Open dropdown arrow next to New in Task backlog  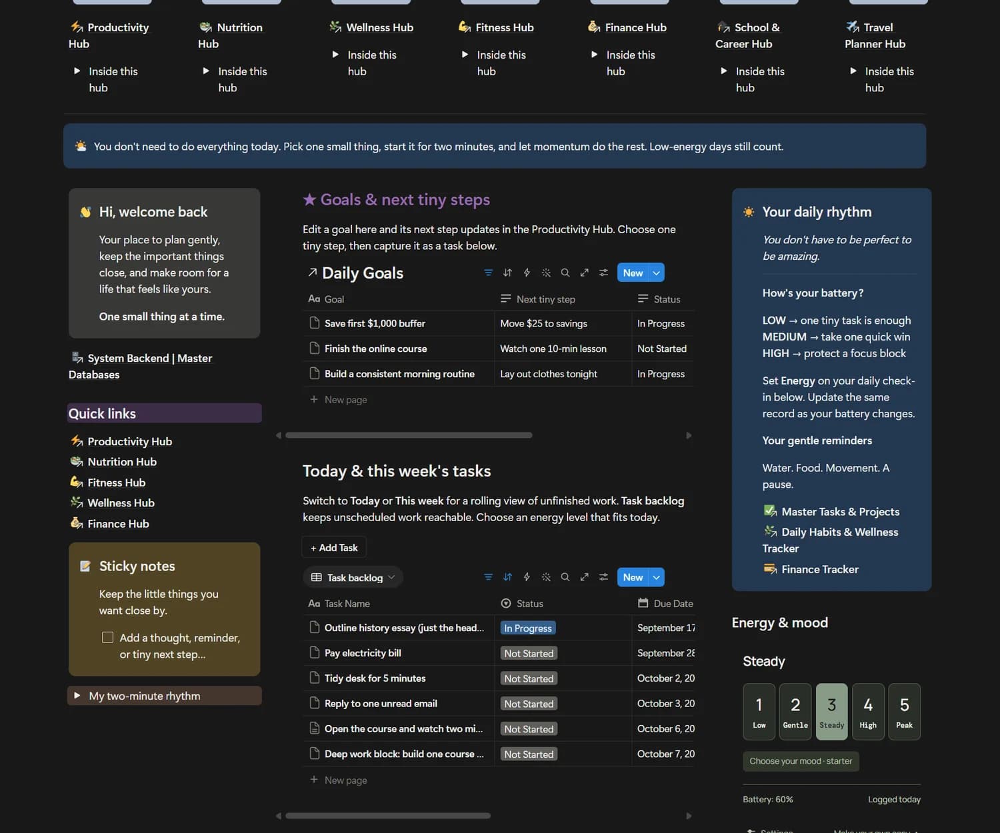click(x=657, y=577)
